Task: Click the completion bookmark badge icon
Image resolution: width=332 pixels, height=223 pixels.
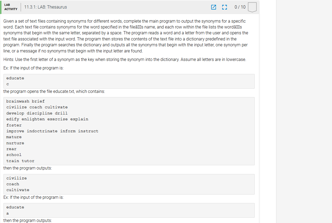Action: click(x=252, y=7)
